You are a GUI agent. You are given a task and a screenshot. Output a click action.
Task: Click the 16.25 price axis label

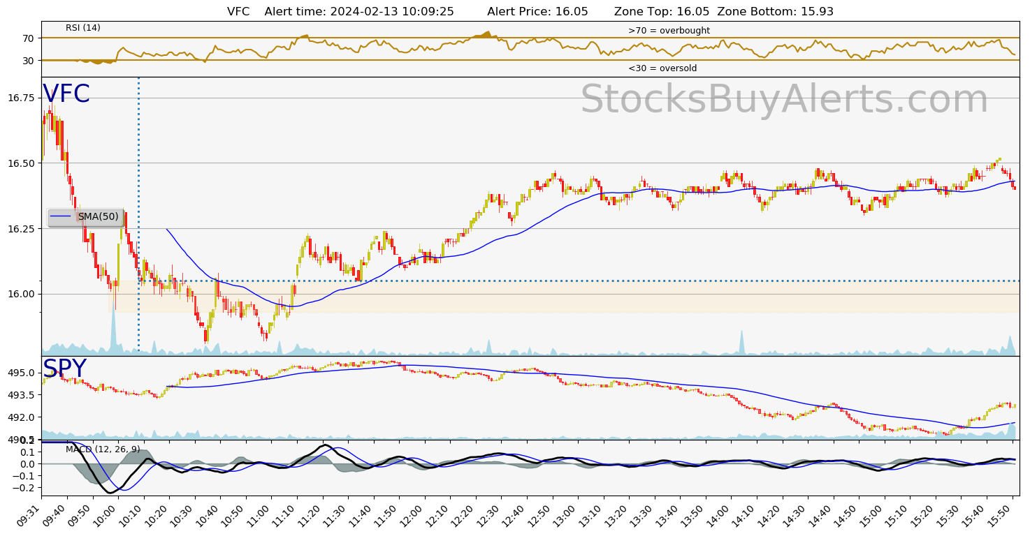pyautogui.click(x=21, y=228)
